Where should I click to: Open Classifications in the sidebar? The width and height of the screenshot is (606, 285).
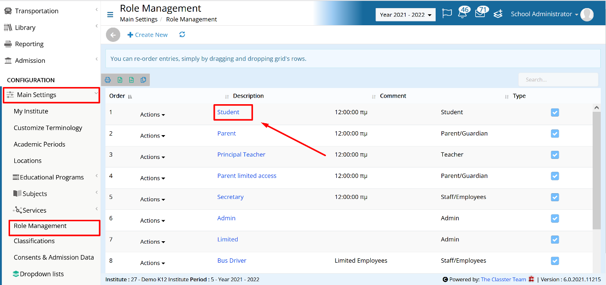[34, 241]
